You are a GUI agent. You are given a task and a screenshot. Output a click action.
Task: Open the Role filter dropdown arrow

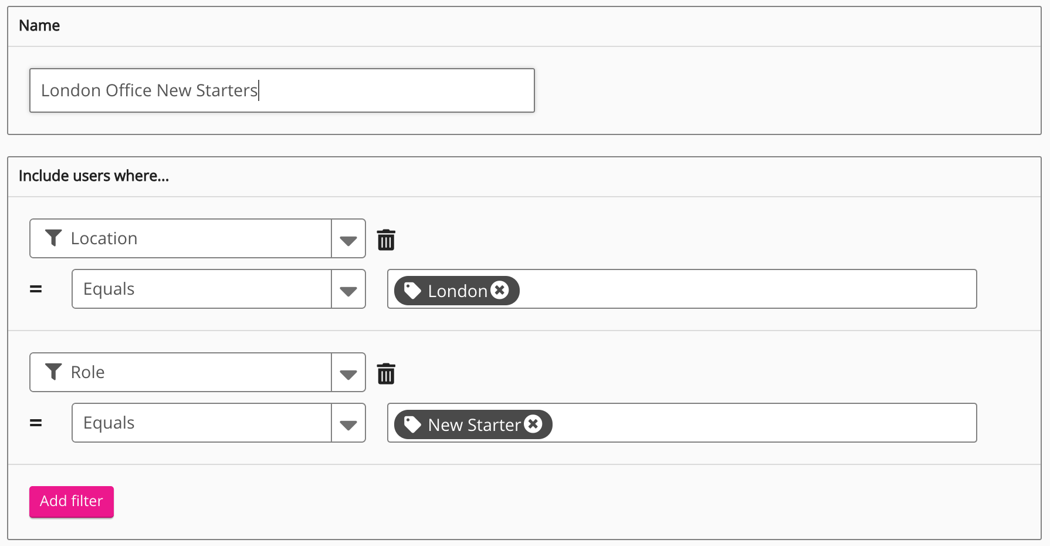tap(348, 373)
